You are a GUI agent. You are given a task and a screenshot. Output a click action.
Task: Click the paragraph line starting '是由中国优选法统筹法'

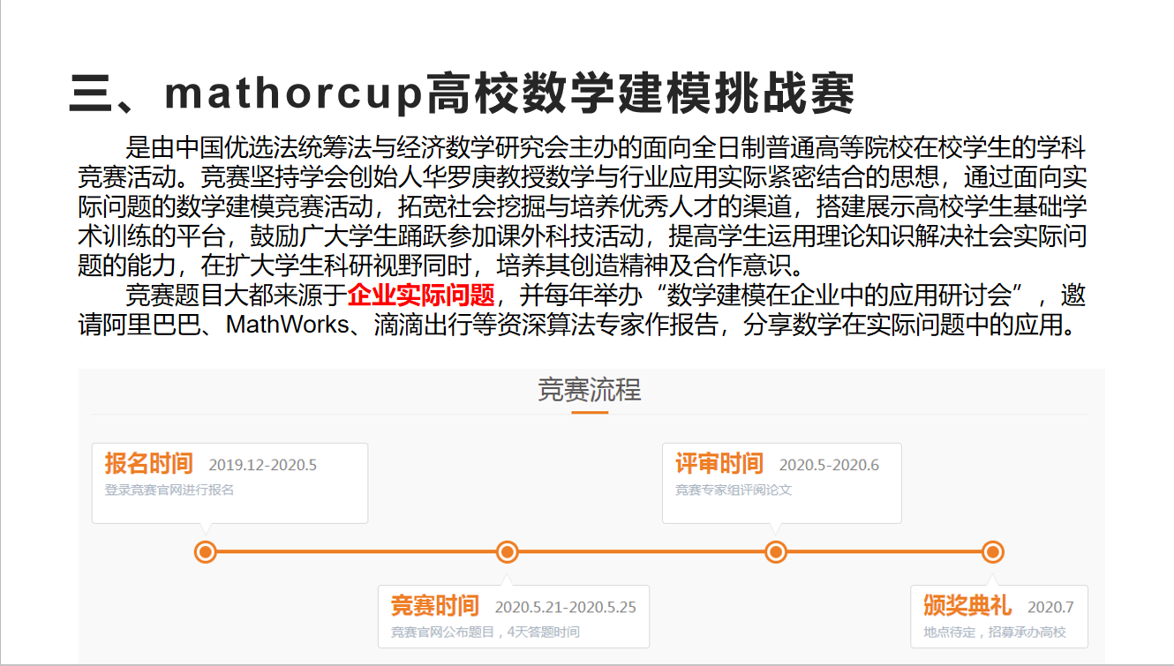[x=606, y=147]
